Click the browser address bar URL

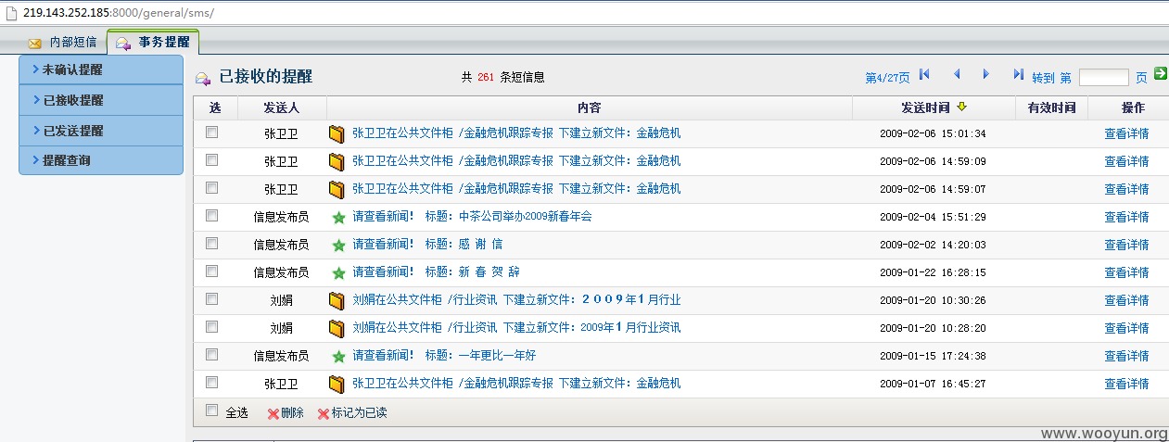click(x=119, y=13)
